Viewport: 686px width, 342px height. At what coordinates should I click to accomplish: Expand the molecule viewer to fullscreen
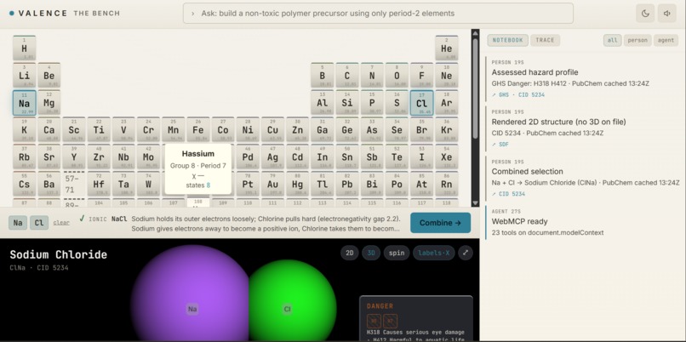(x=466, y=253)
